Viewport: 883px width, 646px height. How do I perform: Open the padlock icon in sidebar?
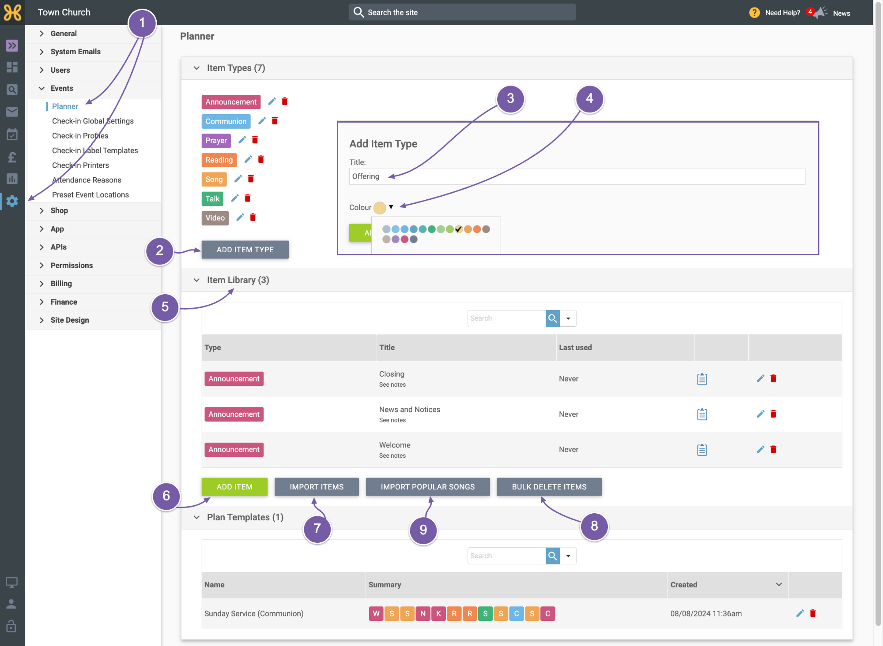pyautogui.click(x=11, y=626)
